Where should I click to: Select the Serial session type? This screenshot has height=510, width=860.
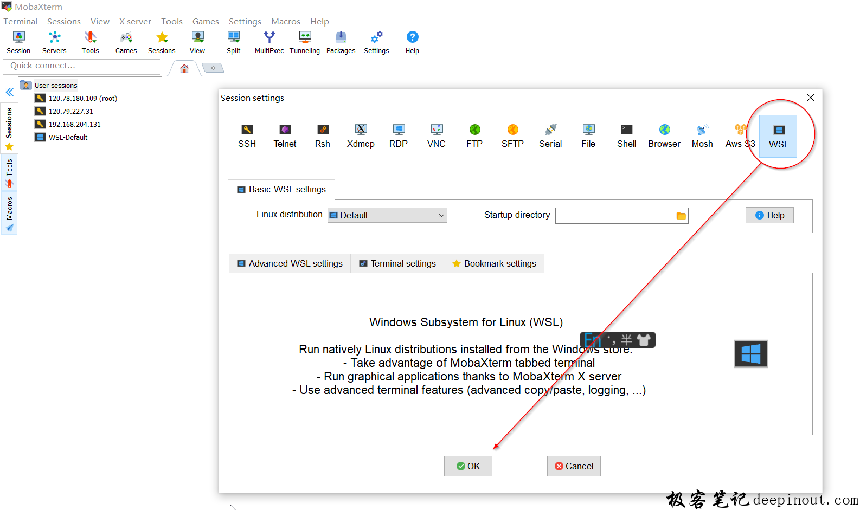pos(550,136)
